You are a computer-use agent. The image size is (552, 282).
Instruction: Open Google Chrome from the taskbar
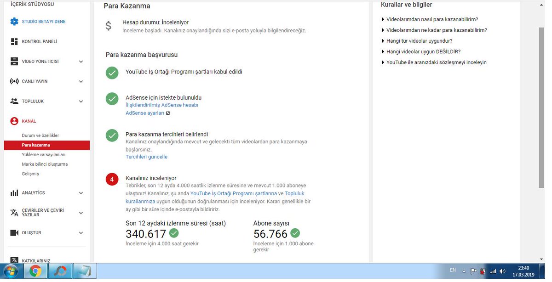tap(35, 271)
